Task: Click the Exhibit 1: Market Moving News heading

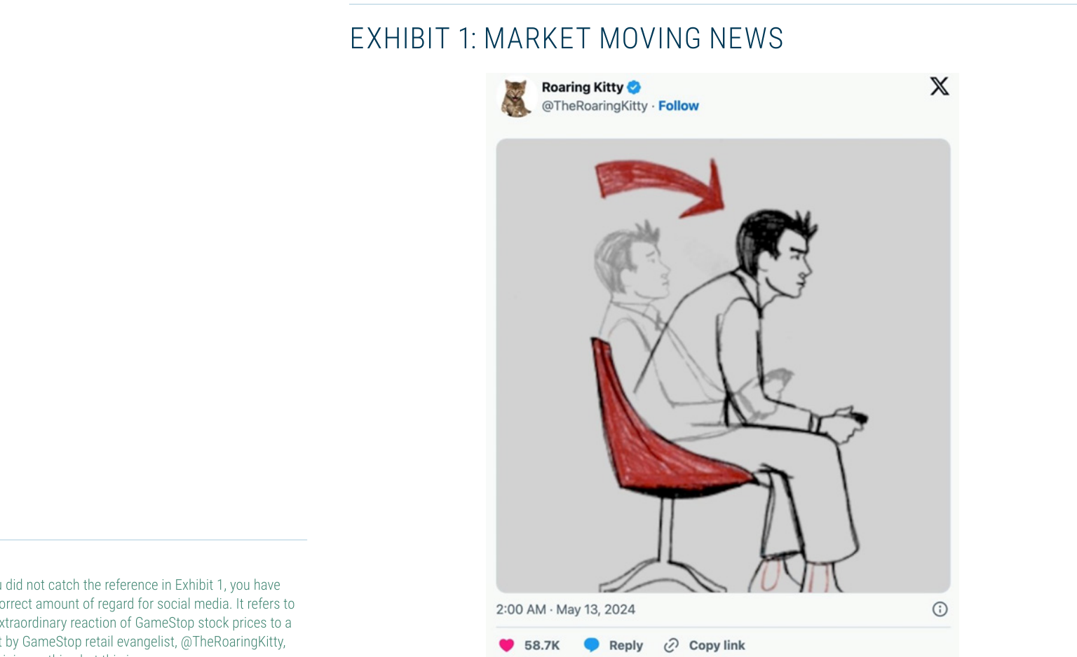Action: (567, 39)
